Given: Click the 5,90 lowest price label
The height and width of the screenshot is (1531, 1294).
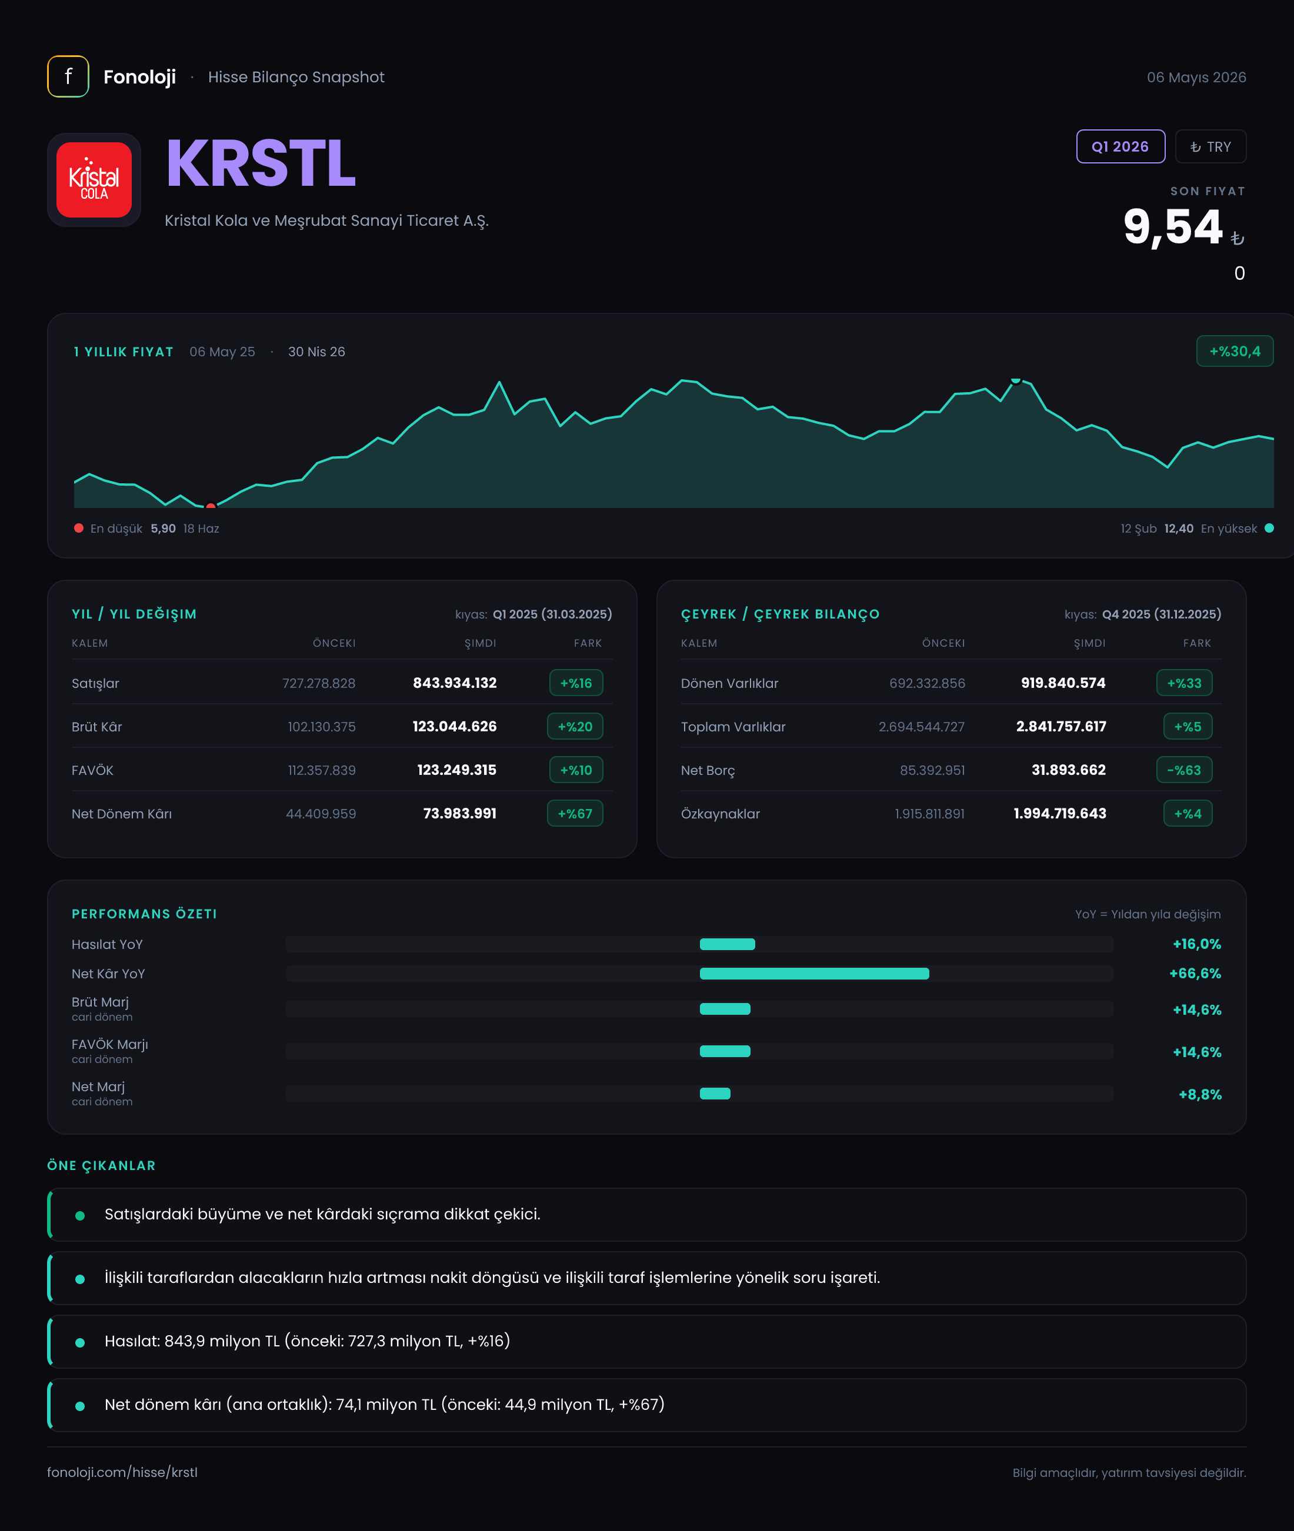Looking at the screenshot, I should [x=163, y=529].
